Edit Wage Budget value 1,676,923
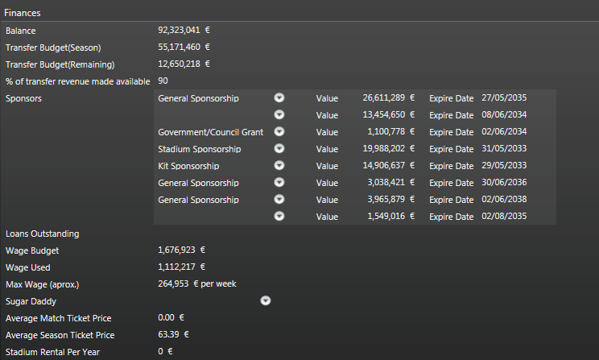Screen dimensions: 599x360 [x=176, y=250]
